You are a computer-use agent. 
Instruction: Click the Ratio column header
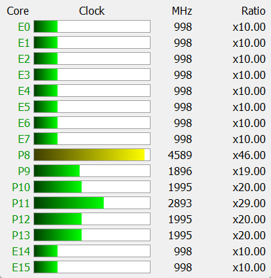[254, 11]
